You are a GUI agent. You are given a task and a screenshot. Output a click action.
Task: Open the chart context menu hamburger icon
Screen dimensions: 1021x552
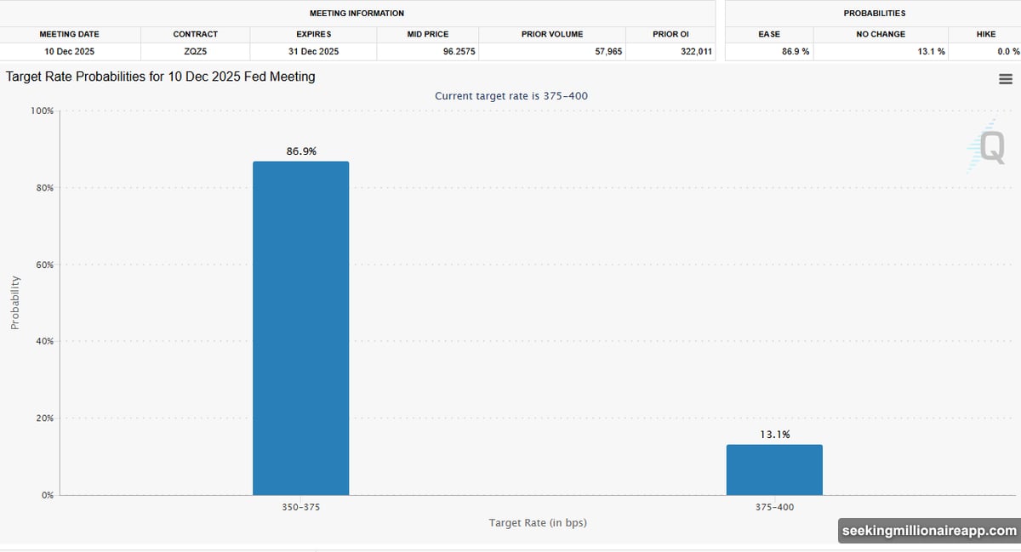pos(1005,79)
